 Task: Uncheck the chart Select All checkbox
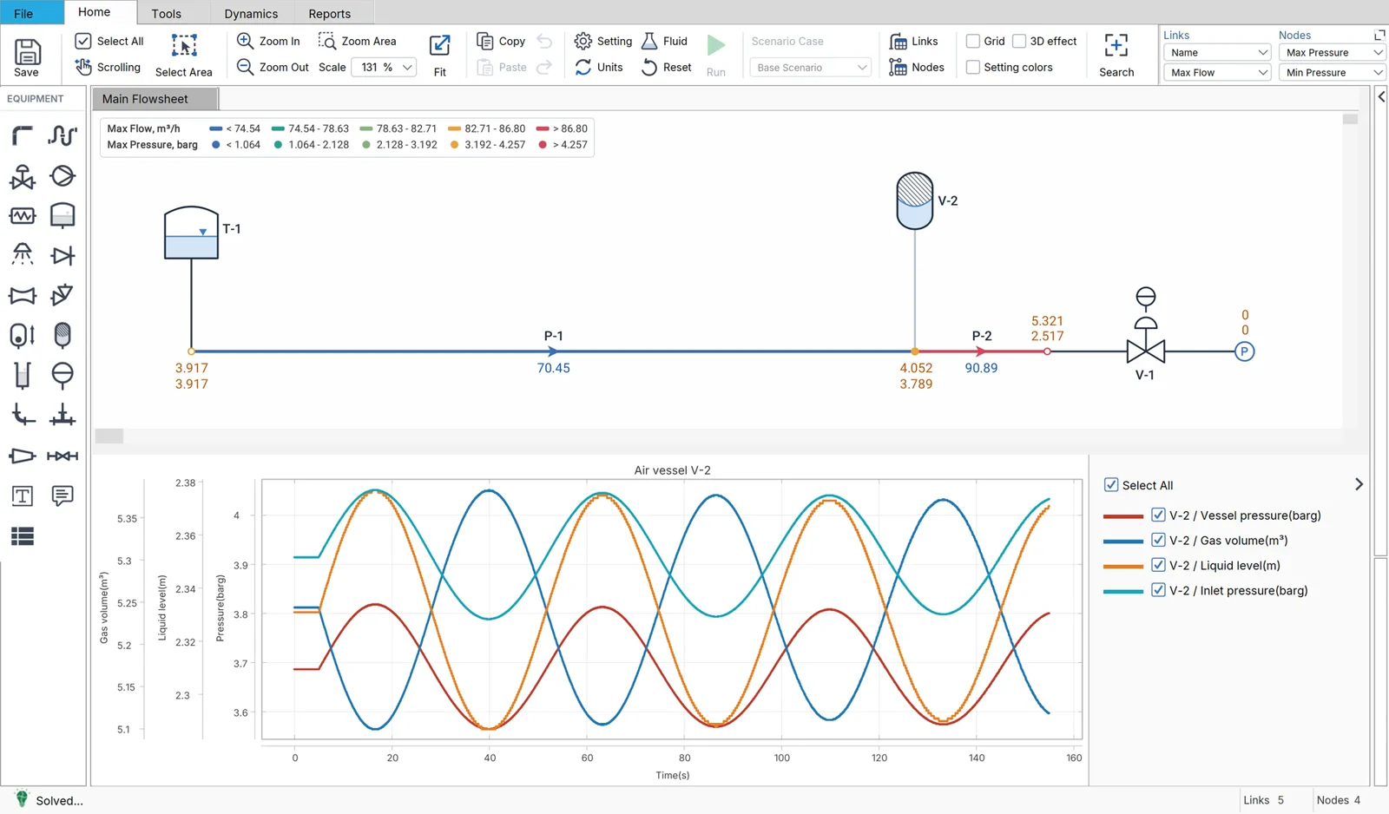pyautogui.click(x=1111, y=485)
